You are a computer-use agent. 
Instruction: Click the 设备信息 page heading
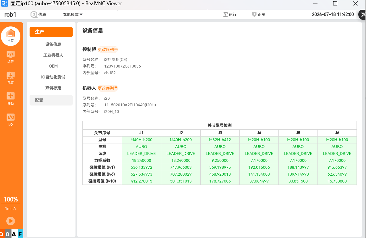(x=93, y=30)
